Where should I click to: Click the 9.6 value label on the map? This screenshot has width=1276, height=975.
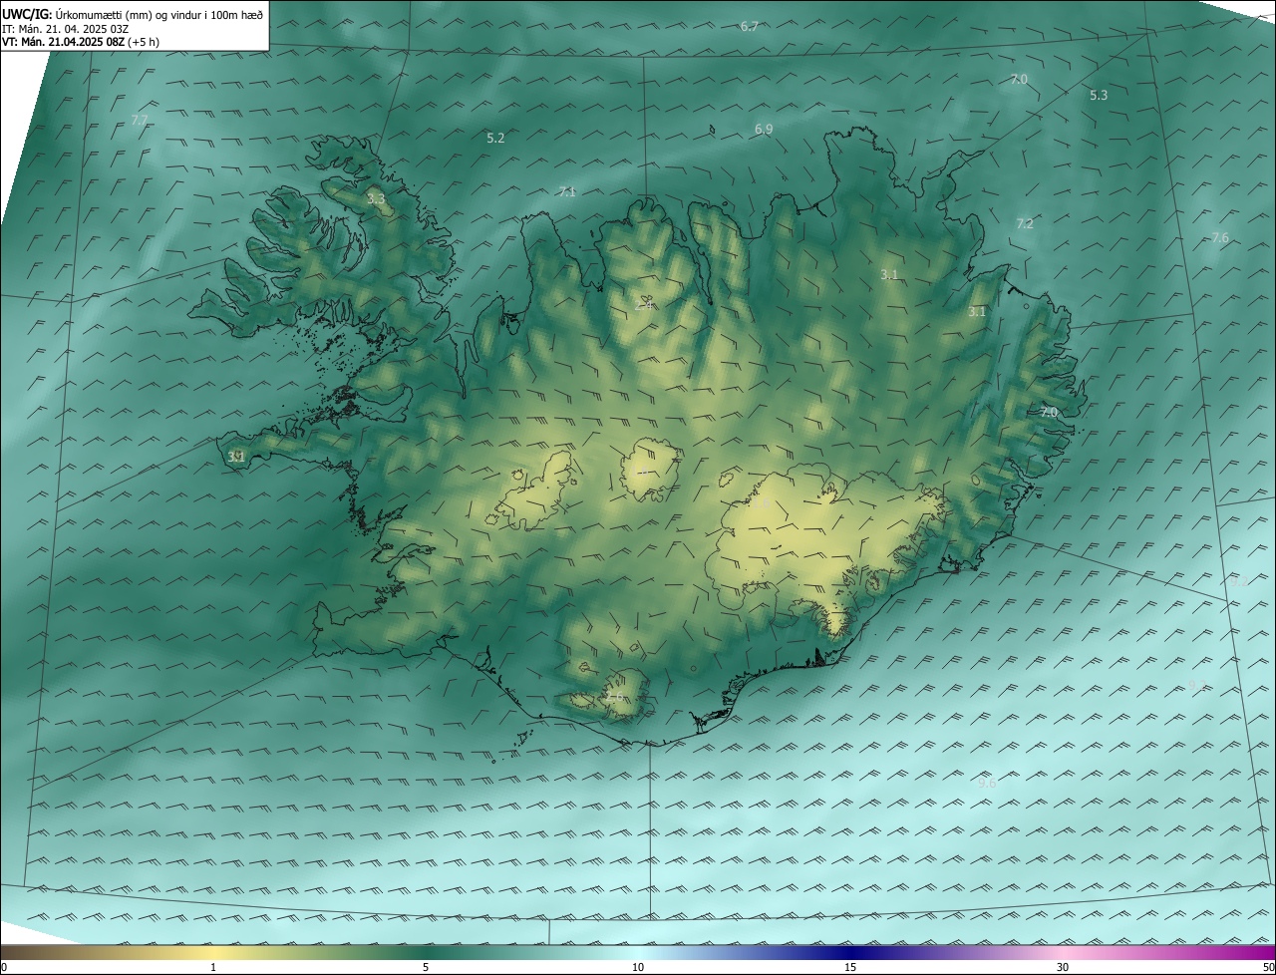[x=987, y=784]
